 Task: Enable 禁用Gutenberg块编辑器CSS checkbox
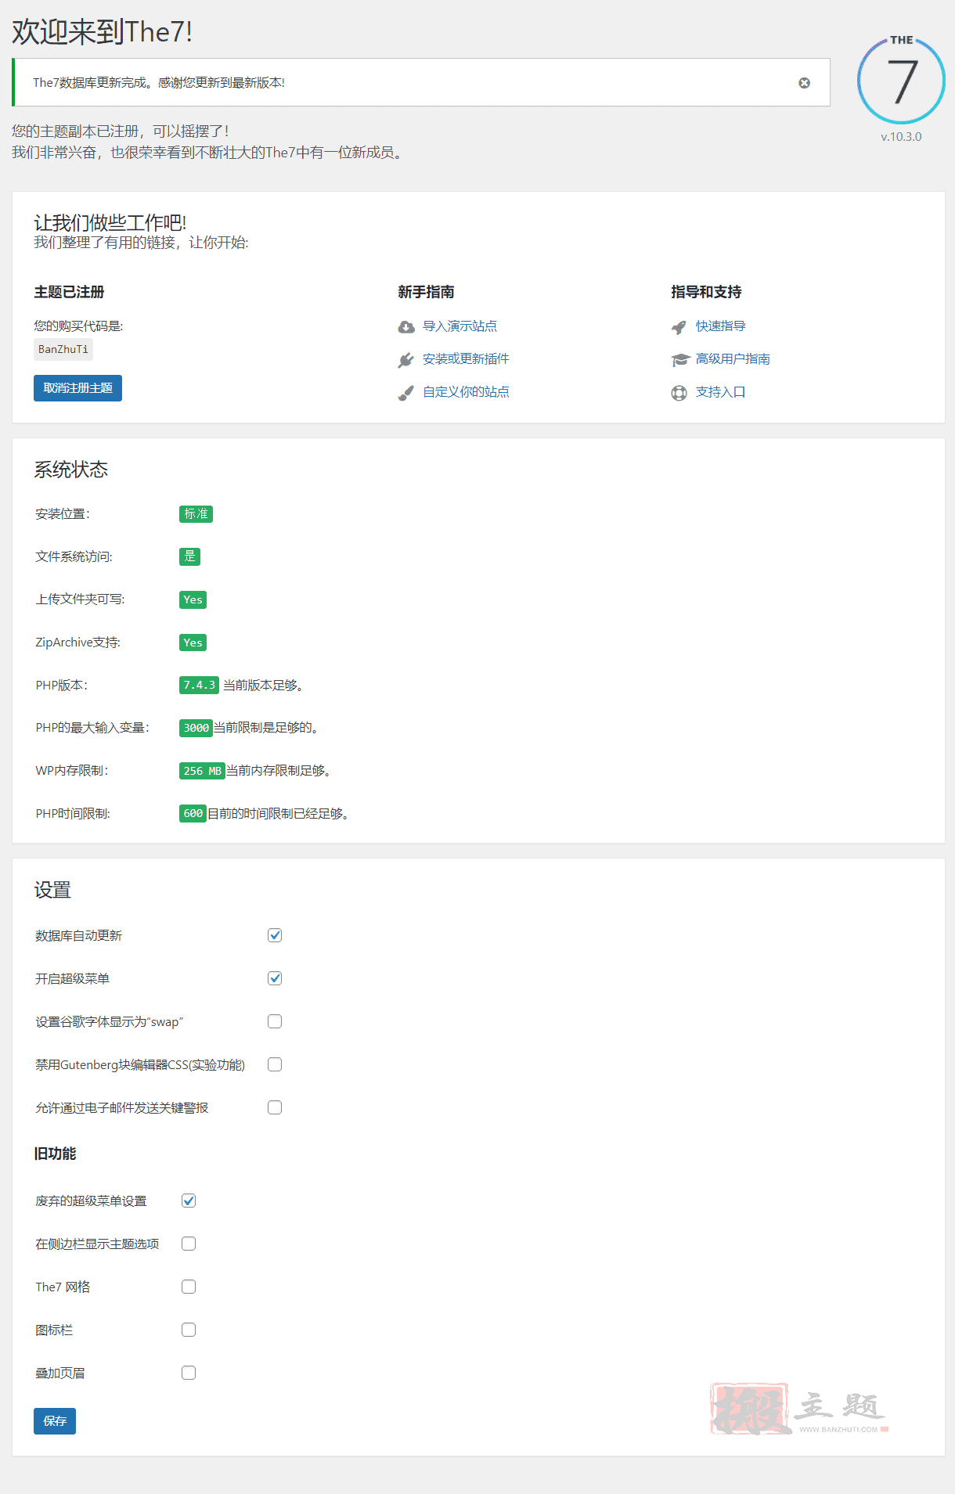click(x=275, y=1064)
